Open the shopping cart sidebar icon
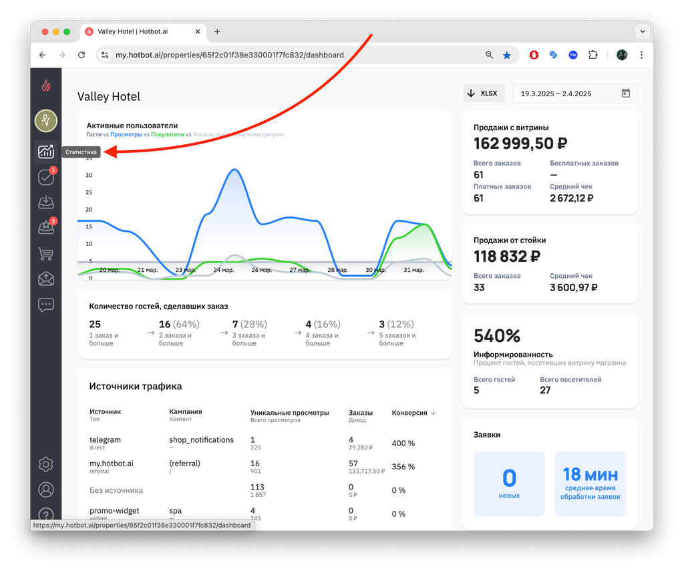684x571 pixels. tap(46, 253)
